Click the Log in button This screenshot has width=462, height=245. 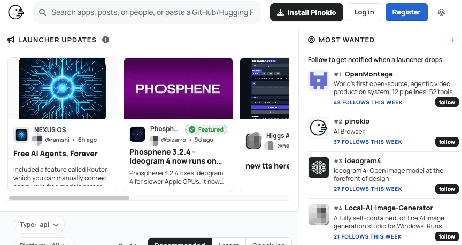[364, 12]
